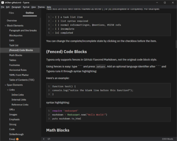Screen dimensions: 177x141
Task: Open the Edit menu
Action: tap(8, 7)
